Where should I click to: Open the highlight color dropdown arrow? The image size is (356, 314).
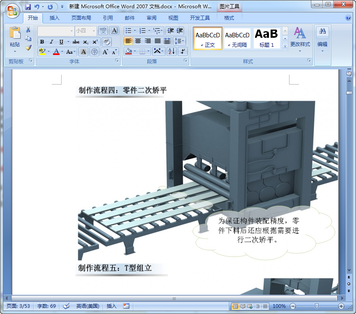[x=48, y=52]
